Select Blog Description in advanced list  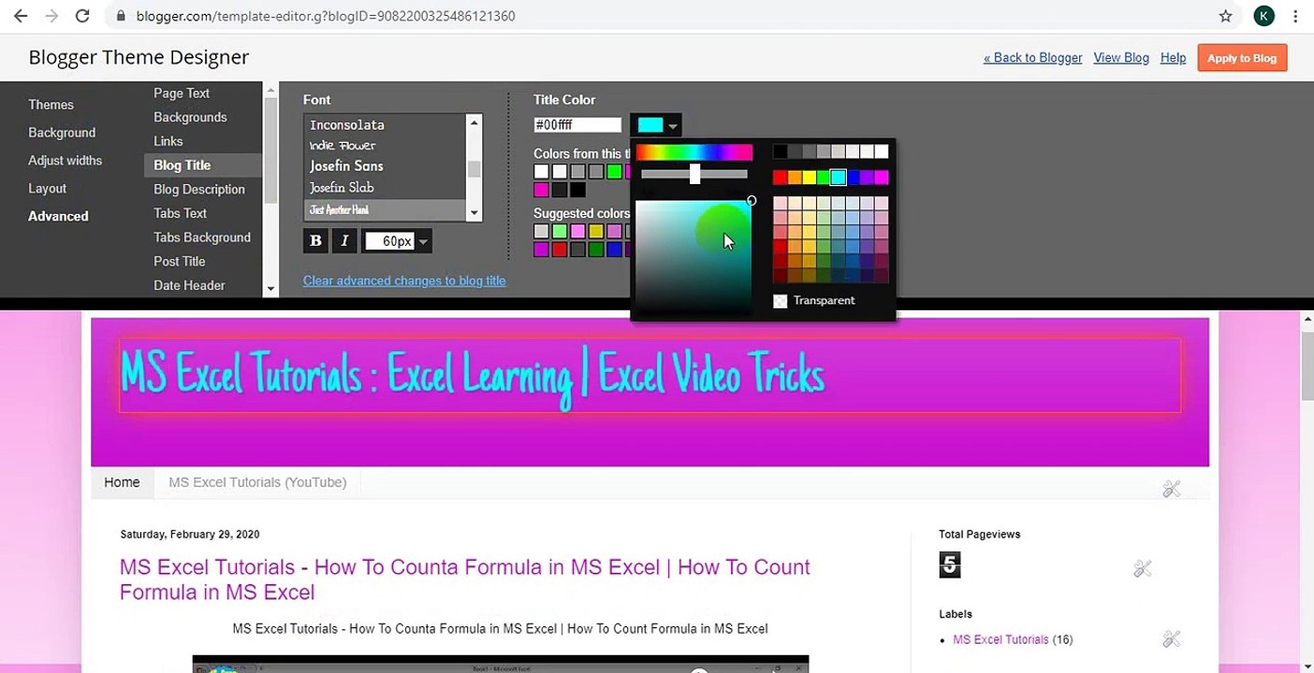(x=199, y=189)
